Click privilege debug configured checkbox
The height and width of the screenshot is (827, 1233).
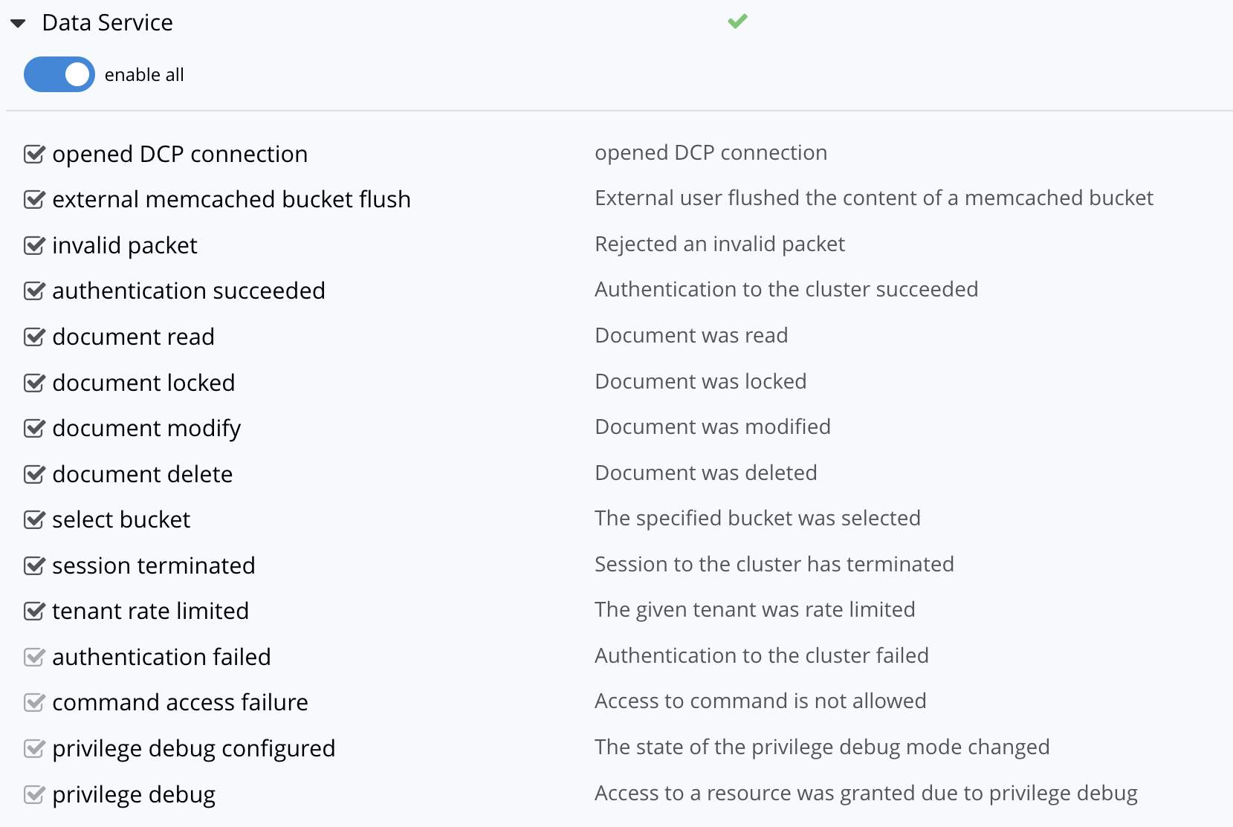[34, 748]
